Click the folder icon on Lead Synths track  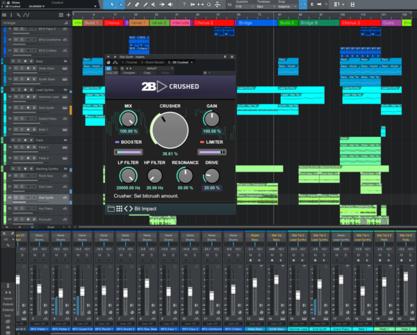click(65, 90)
